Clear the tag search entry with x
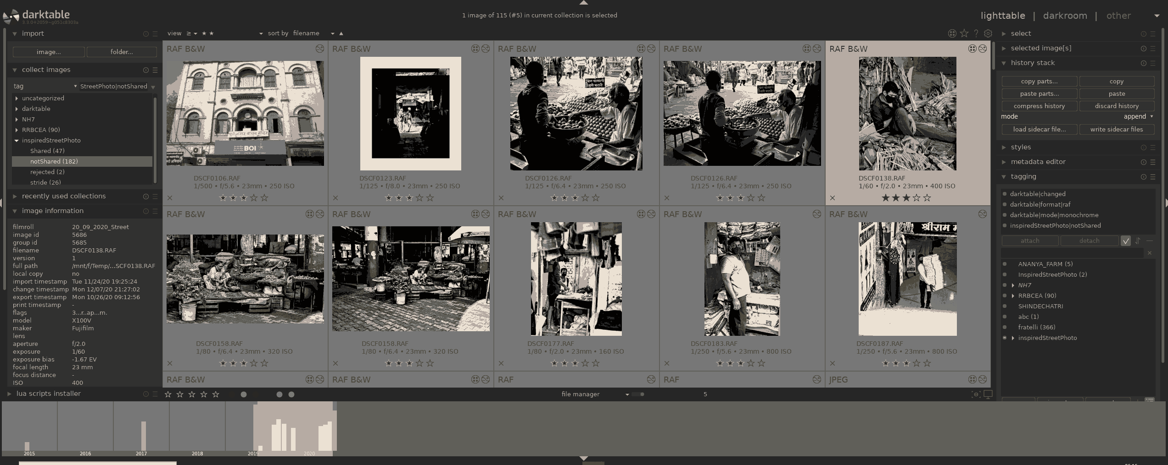 pyautogui.click(x=1150, y=253)
